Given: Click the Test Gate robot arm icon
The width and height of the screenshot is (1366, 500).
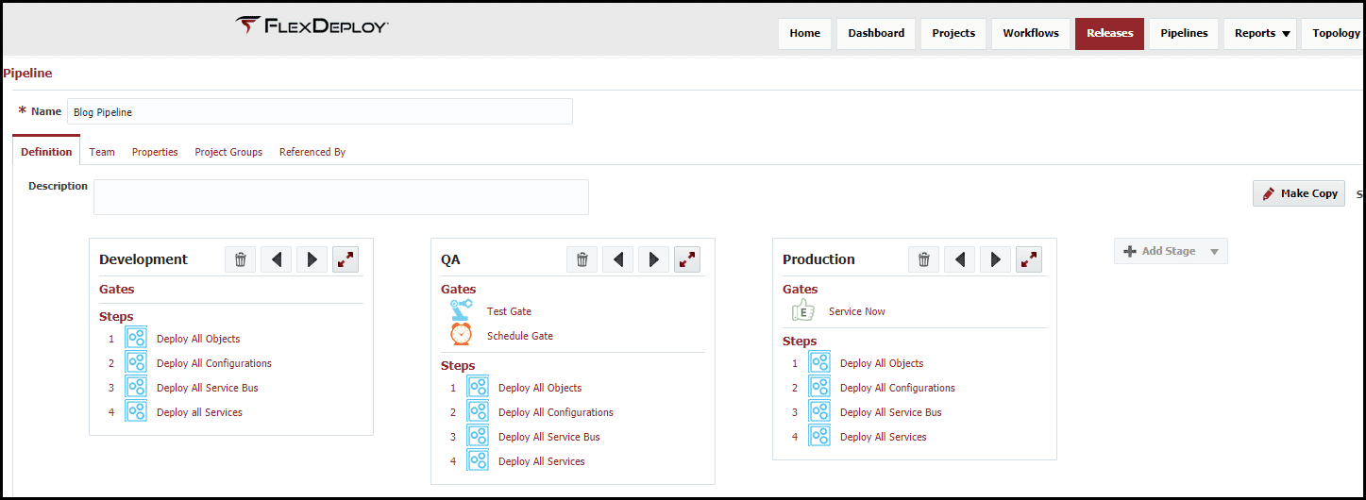Looking at the screenshot, I should pos(462,310).
